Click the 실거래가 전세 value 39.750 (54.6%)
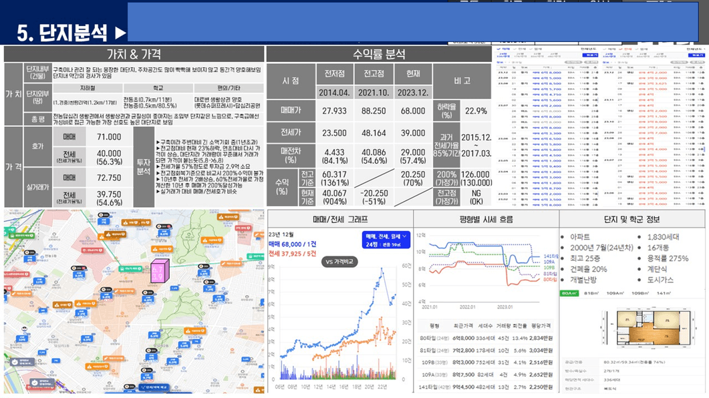Image resolution: width=709 pixels, height=398 pixels. 109,198
